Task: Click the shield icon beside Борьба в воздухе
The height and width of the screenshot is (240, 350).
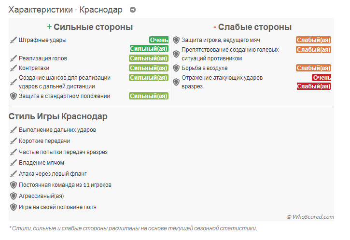Action: [176, 68]
